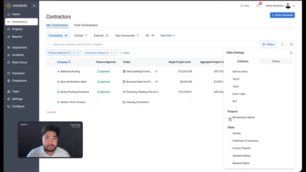Select all rows via header checkbox
Image resolution: width=306 pixels, height=172 pixels.
[51, 62]
